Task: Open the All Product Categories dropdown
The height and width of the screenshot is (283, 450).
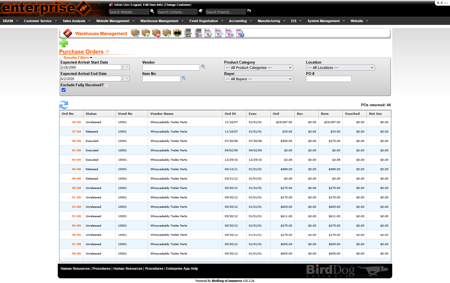Action: [x=258, y=67]
